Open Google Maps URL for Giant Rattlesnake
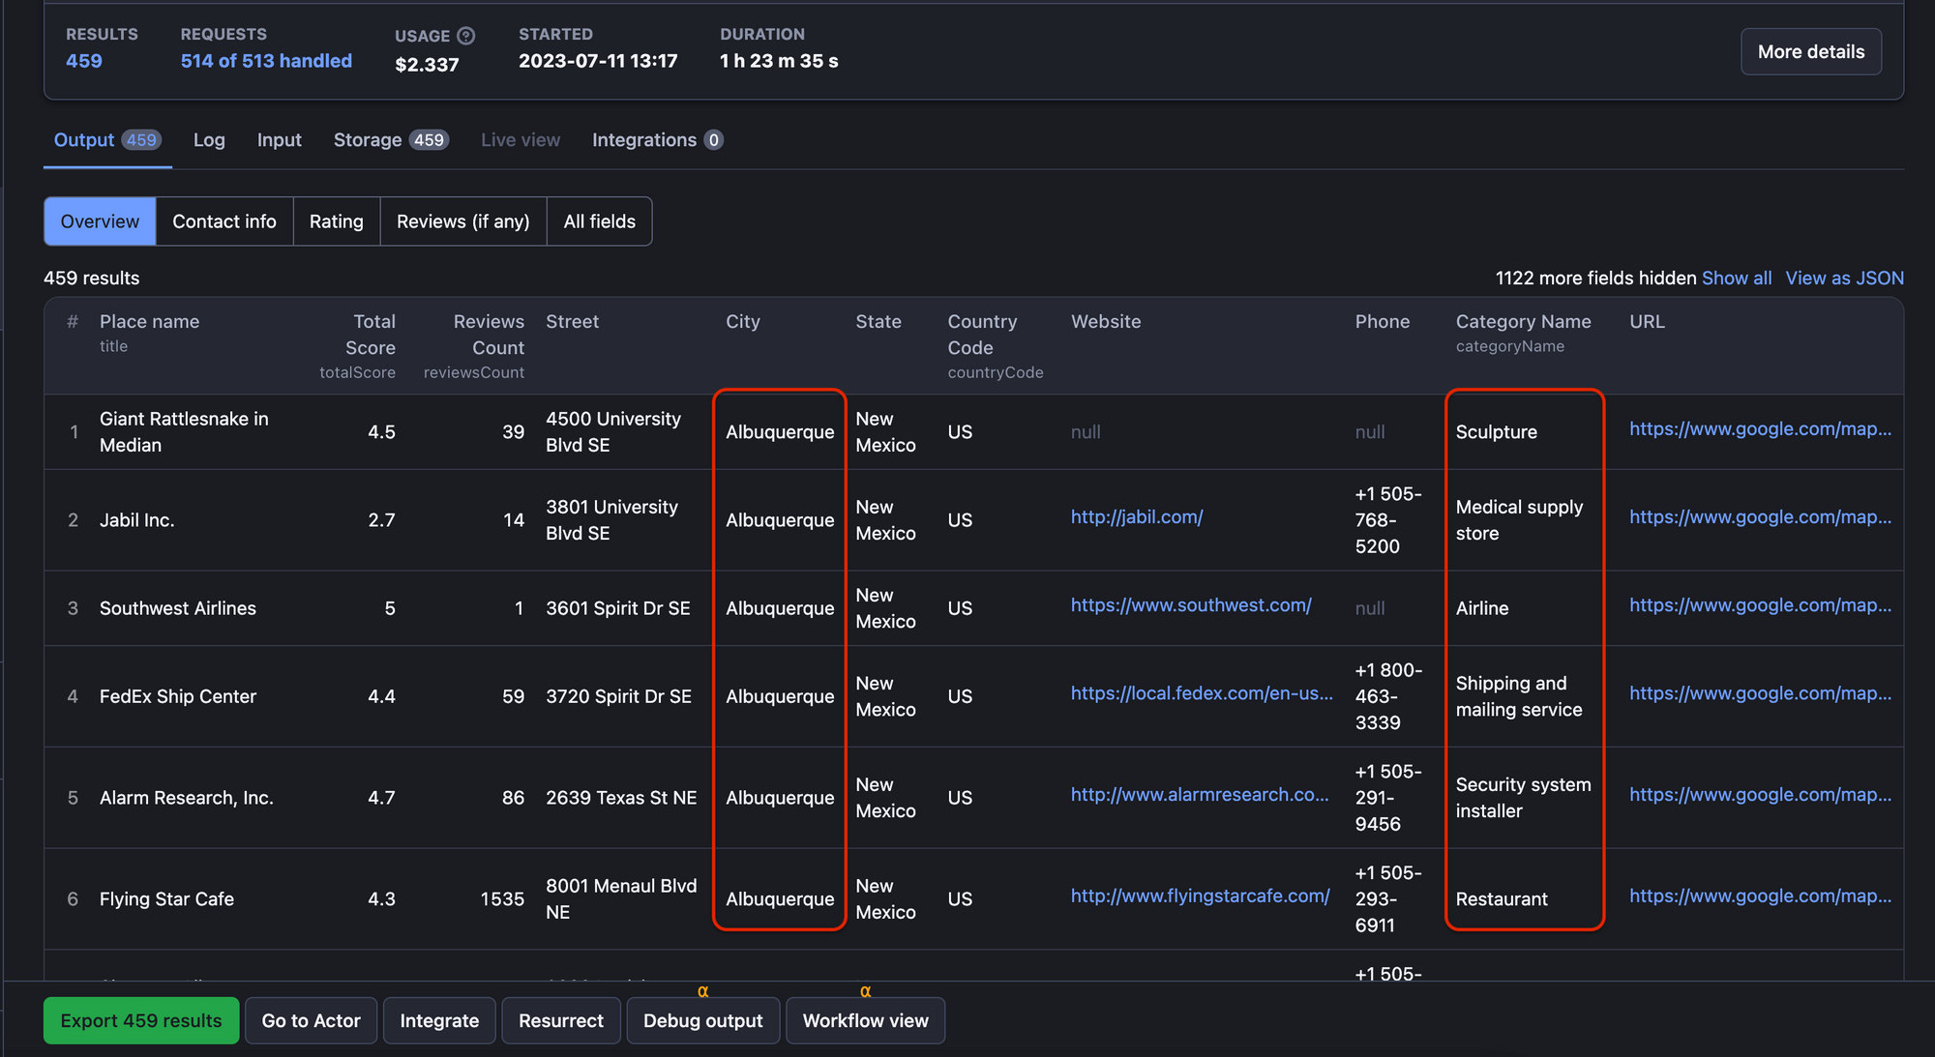This screenshot has height=1057, width=1935. click(1760, 429)
